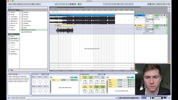Click the arrangement view selector at top right
Screen dimensions: 178x100
[169, 7]
